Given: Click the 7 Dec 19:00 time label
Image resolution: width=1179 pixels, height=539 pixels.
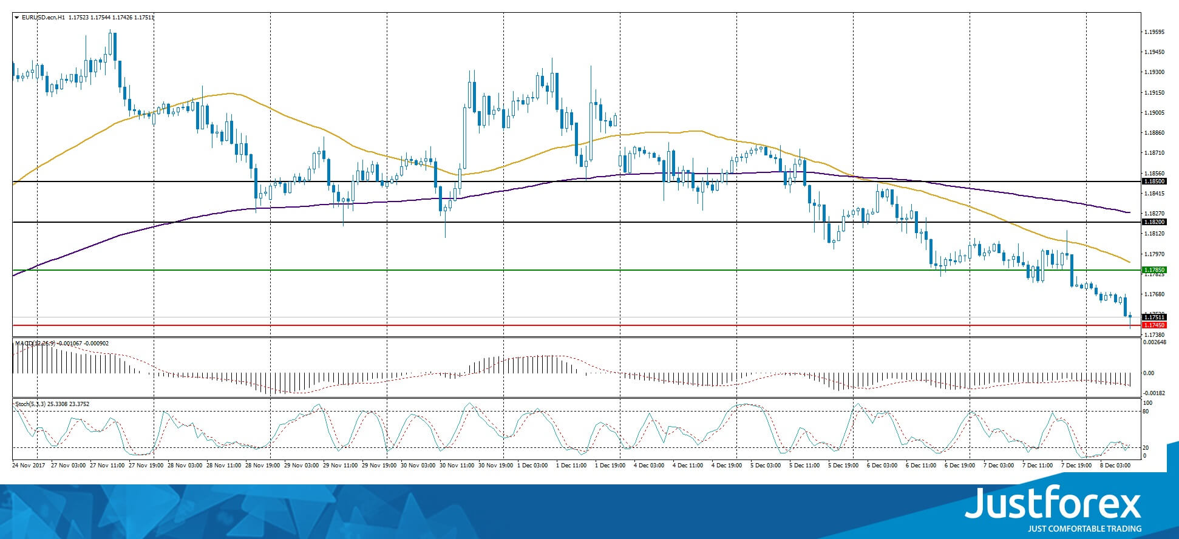Looking at the screenshot, I should [1076, 466].
